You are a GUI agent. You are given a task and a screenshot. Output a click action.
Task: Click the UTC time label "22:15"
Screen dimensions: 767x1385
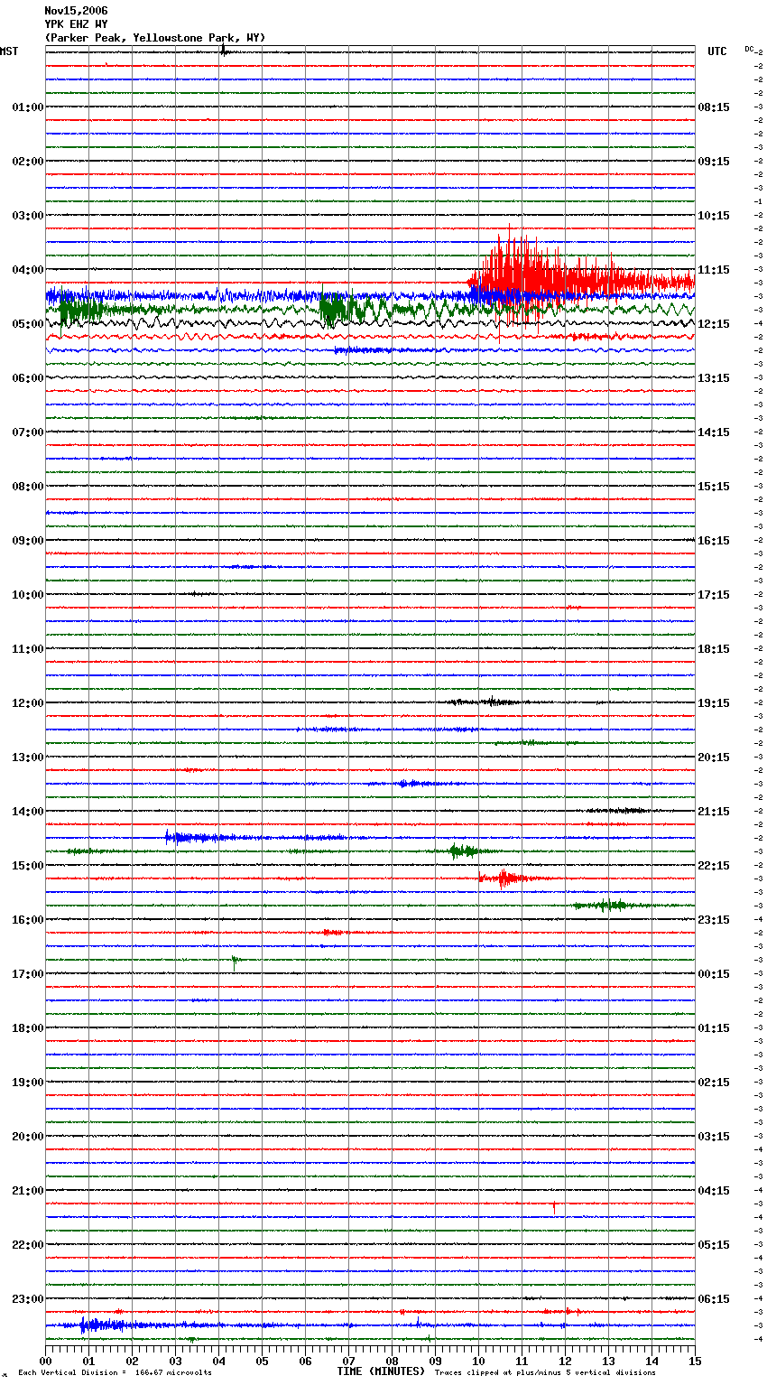(x=714, y=866)
